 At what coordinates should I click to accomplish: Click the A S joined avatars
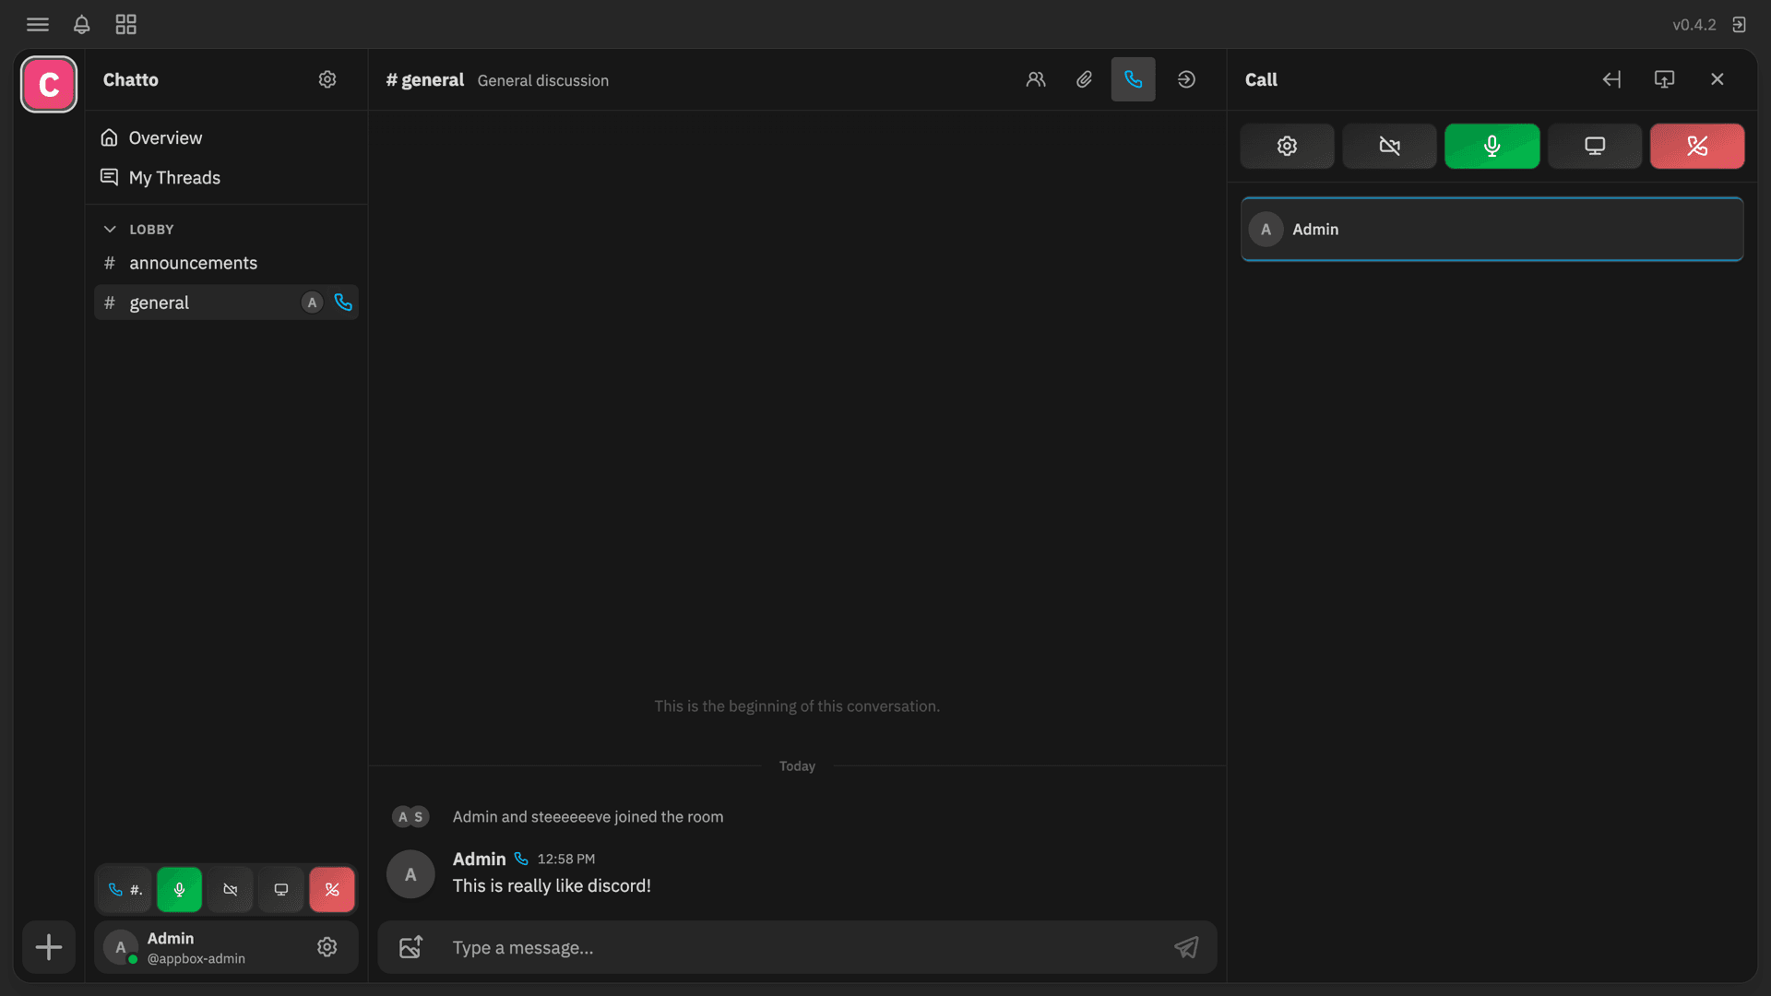(x=410, y=817)
